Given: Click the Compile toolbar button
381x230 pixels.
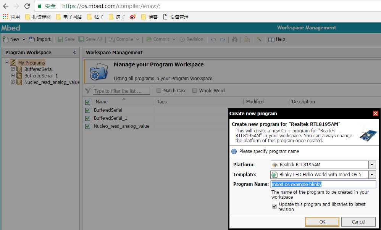Looking at the screenshot, I should (x=121, y=39).
